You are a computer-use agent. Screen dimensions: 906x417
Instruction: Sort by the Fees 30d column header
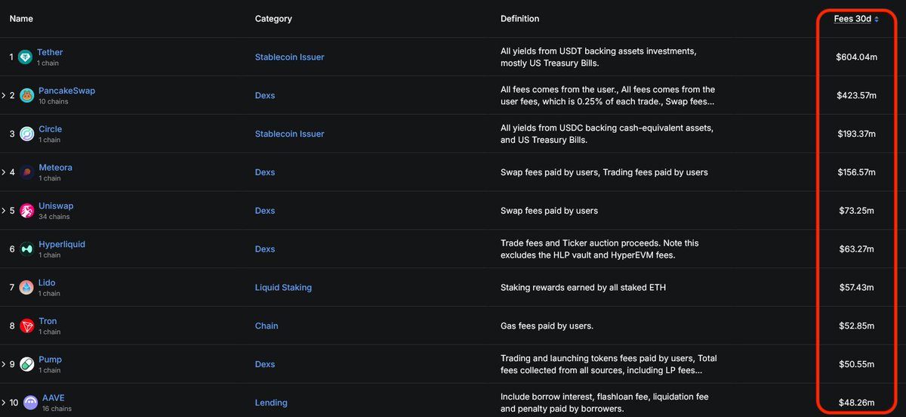coord(855,19)
